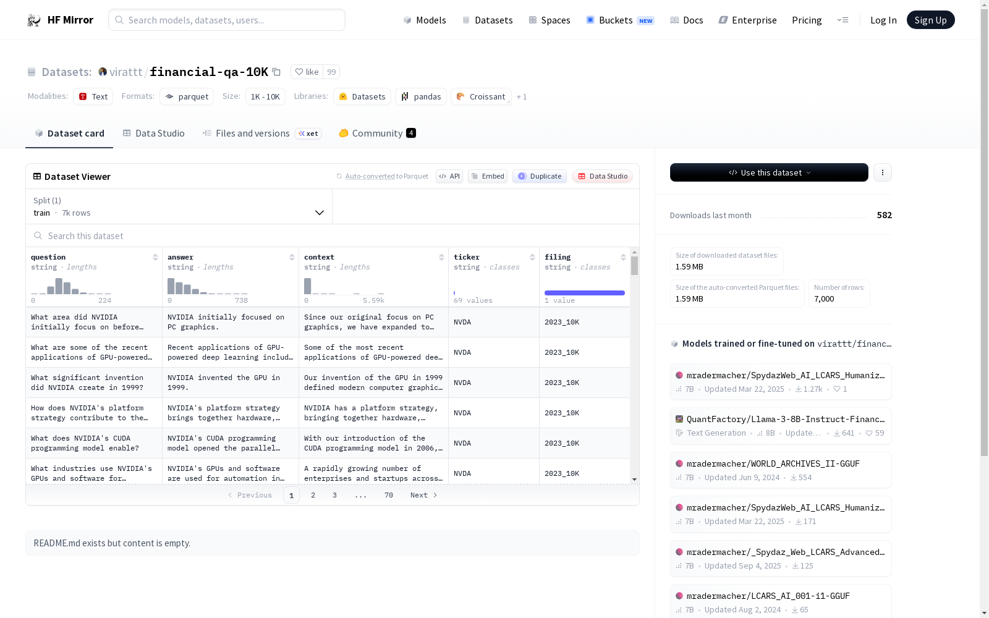Like the financial-qa-10K dataset
Image resolution: width=989 pixels, height=618 pixels.
[307, 72]
